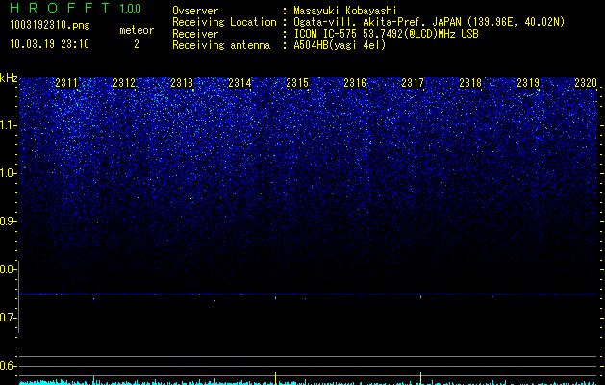Click the kHz axis unit label
The width and height of the screenshot is (605, 385).
coord(9,78)
